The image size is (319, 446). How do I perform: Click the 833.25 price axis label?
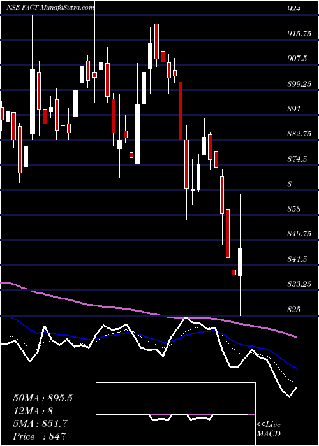pyautogui.click(x=299, y=284)
